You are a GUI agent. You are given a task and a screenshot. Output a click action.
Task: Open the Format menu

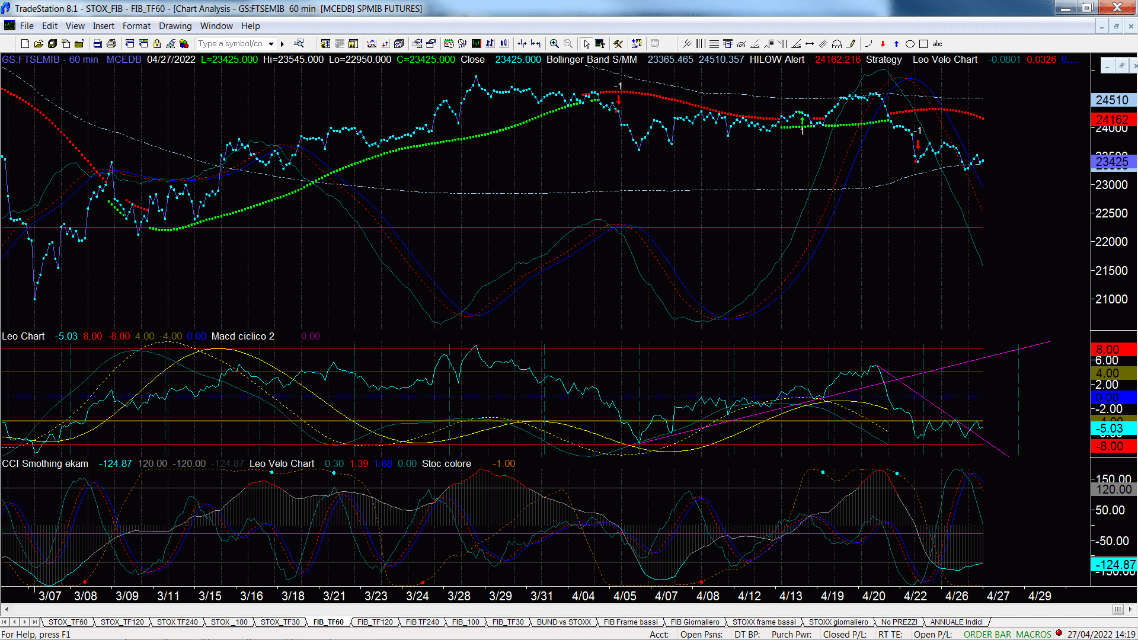(136, 26)
